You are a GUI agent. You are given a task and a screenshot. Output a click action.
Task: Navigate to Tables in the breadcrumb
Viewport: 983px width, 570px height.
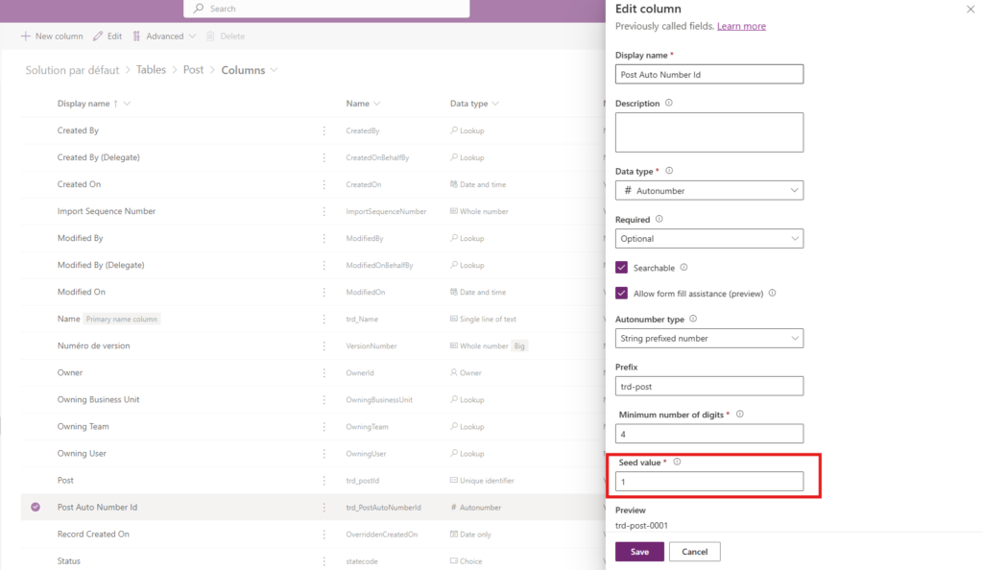click(x=151, y=70)
